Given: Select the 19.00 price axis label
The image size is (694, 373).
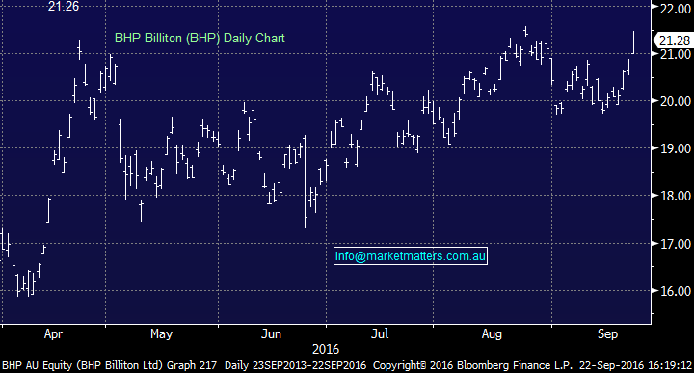Looking at the screenshot, I should [676, 148].
